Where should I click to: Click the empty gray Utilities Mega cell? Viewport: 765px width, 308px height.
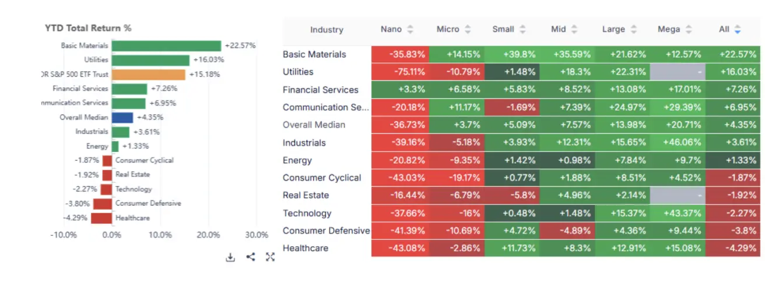[677, 72]
